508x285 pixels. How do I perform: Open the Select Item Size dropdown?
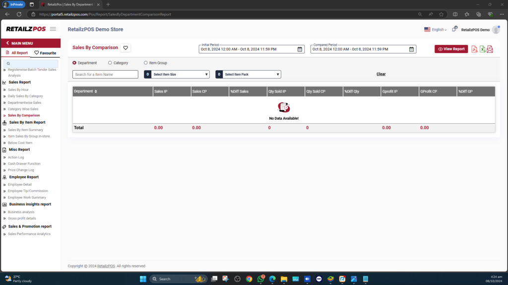(x=176, y=74)
